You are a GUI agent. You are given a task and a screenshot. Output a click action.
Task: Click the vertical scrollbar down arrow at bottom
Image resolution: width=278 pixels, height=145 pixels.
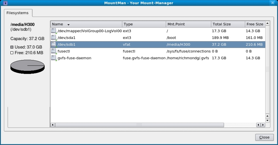pos(267,120)
